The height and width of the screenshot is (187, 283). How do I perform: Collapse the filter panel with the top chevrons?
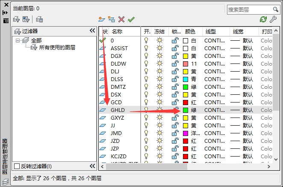pyautogui.click(x=92, y=30)
